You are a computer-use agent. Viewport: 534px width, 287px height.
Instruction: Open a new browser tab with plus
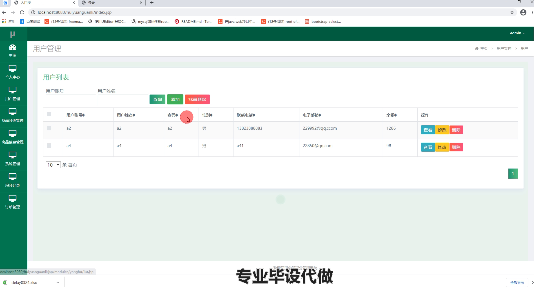pyautogui.click(x=152, y=3)
